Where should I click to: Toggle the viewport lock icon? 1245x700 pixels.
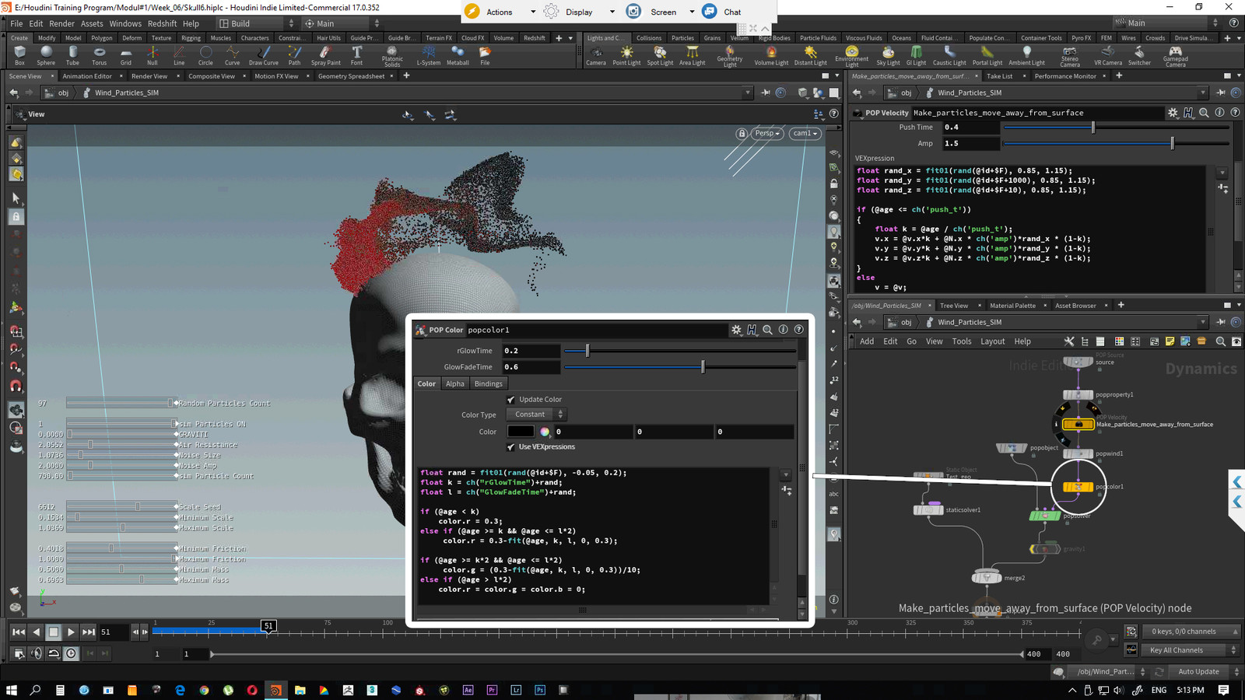click(742, 134)
